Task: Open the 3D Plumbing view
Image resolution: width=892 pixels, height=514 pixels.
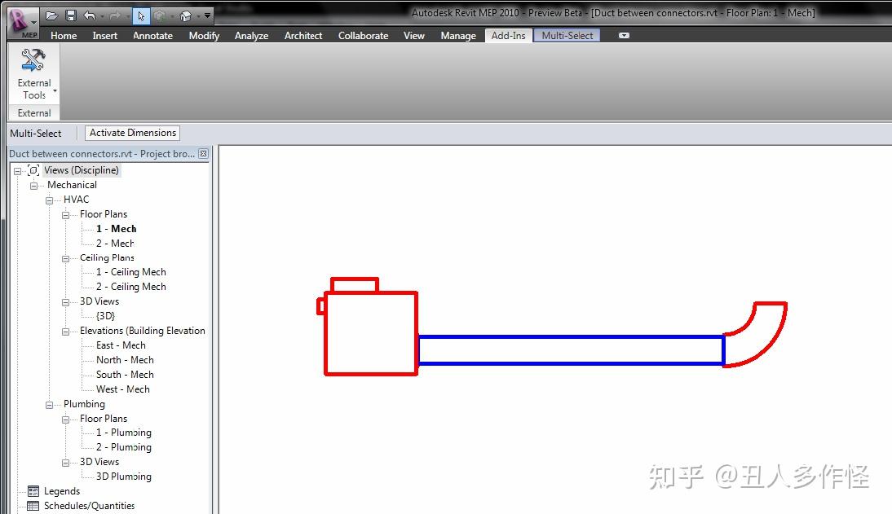Action: coord(122,476)
